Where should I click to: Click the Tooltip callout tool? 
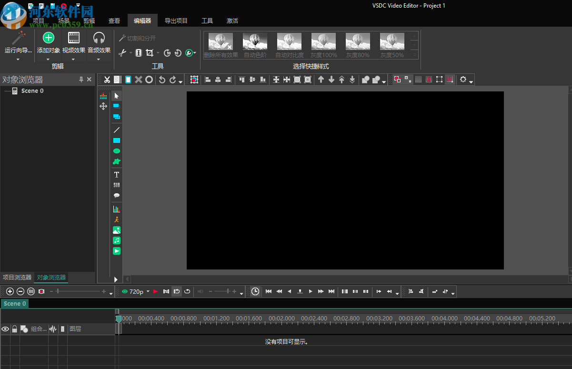[x=116, y=196]
